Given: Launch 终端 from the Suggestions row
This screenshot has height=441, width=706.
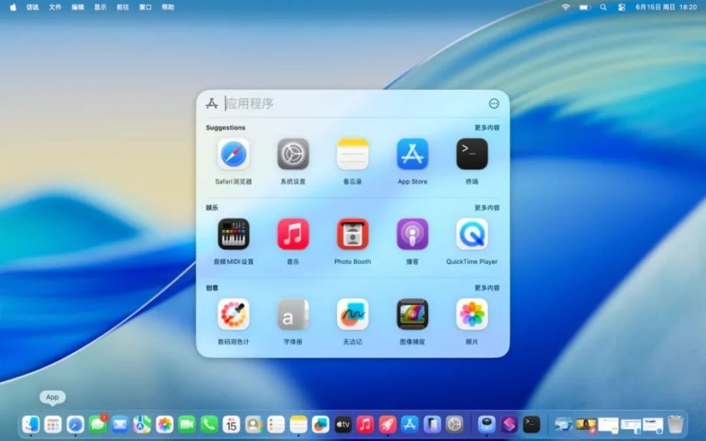Looking at the screenshot, I should [x=472, y=154].
